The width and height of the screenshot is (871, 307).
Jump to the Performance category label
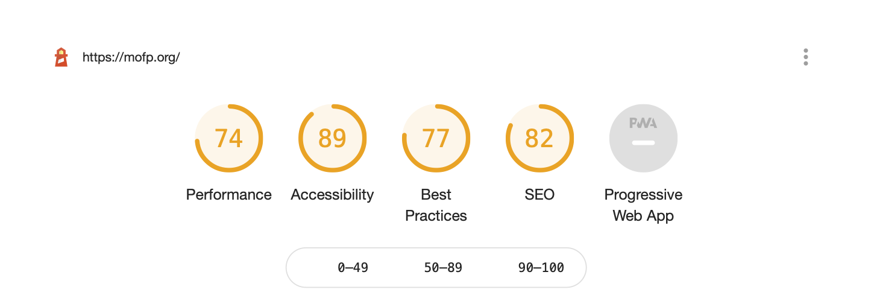pos(229,195)
